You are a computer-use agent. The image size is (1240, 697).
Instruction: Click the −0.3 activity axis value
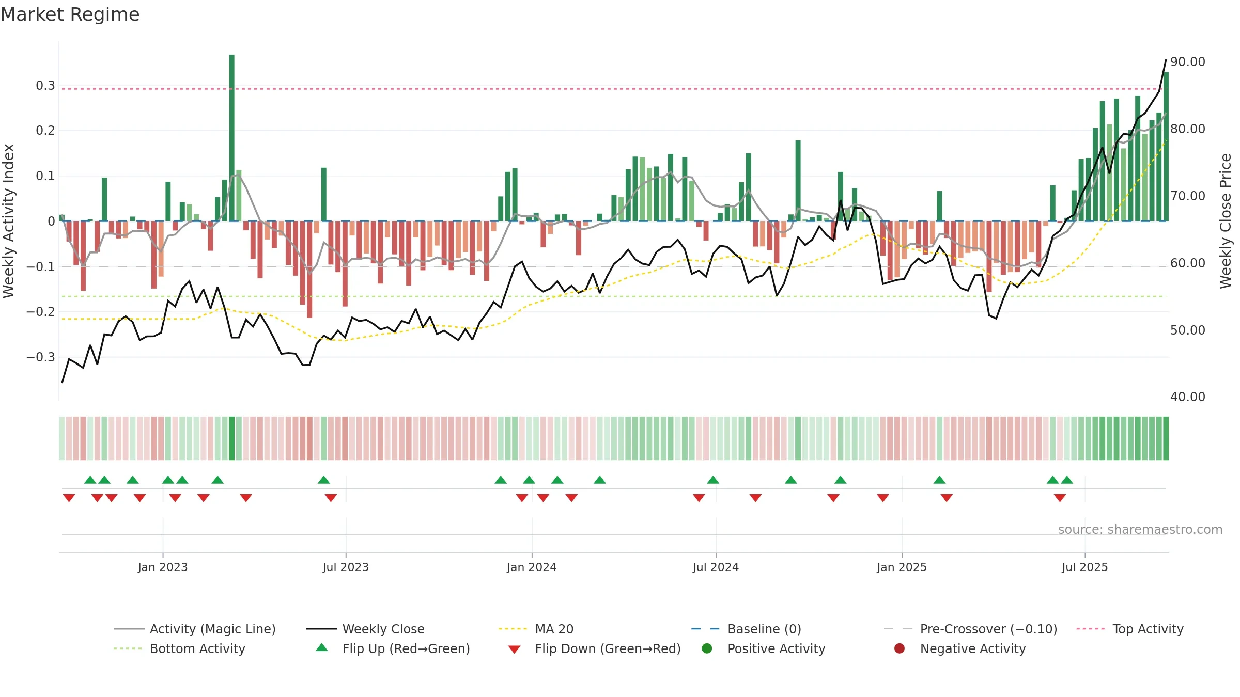tap(41, 357)
